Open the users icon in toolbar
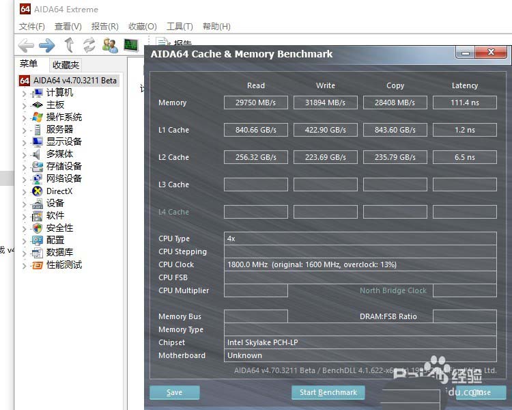The image size is (512, 410). click(x=110, y=46)
